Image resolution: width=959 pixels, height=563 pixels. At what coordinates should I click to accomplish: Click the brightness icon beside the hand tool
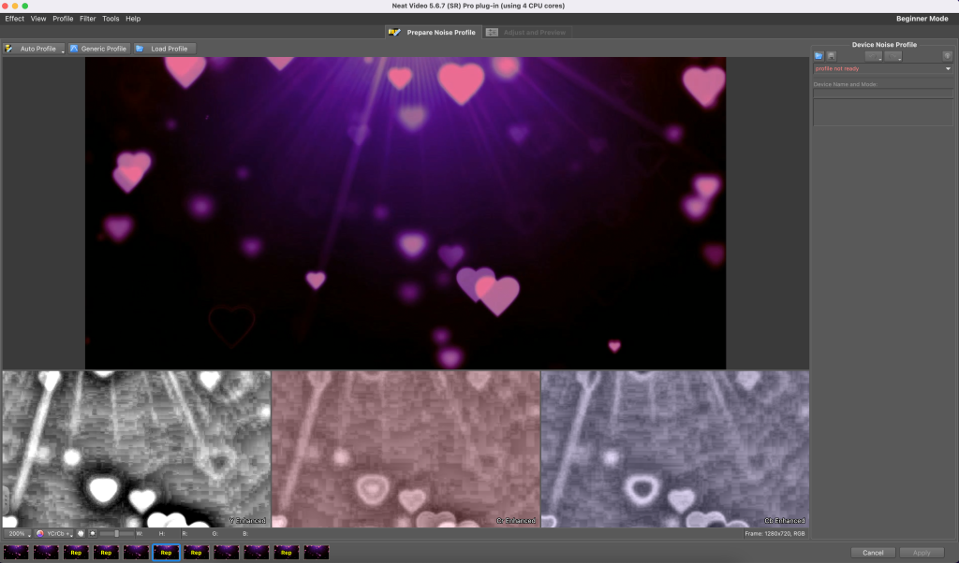pos(93,533)
